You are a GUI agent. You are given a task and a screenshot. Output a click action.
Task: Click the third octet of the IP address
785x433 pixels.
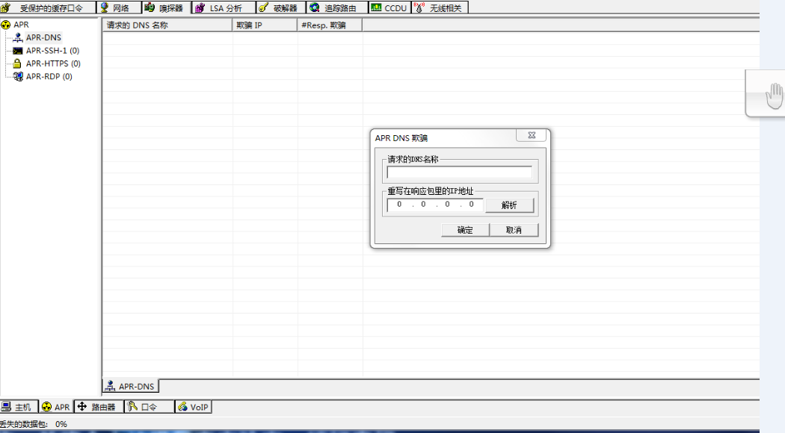coord(447,205)
